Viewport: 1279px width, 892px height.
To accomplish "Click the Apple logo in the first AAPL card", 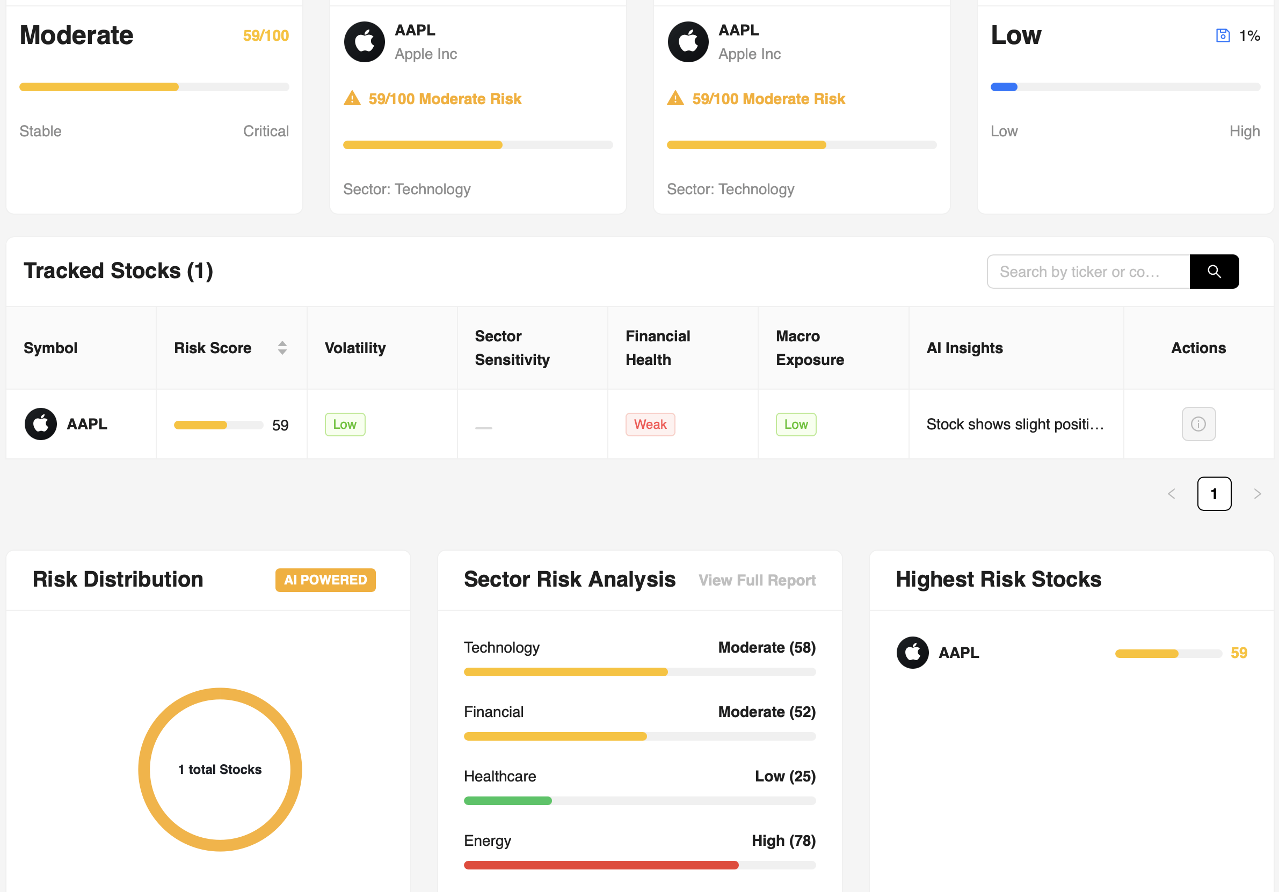I will [x=365, y=41].
